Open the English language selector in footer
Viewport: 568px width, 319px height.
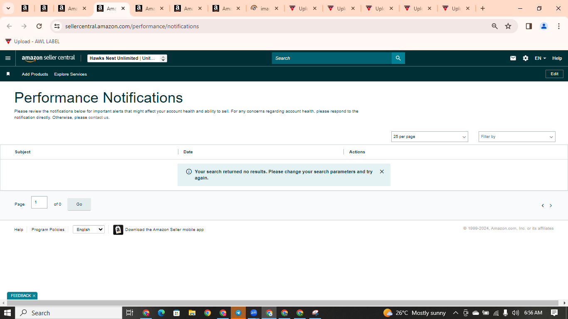coord(89,229)
